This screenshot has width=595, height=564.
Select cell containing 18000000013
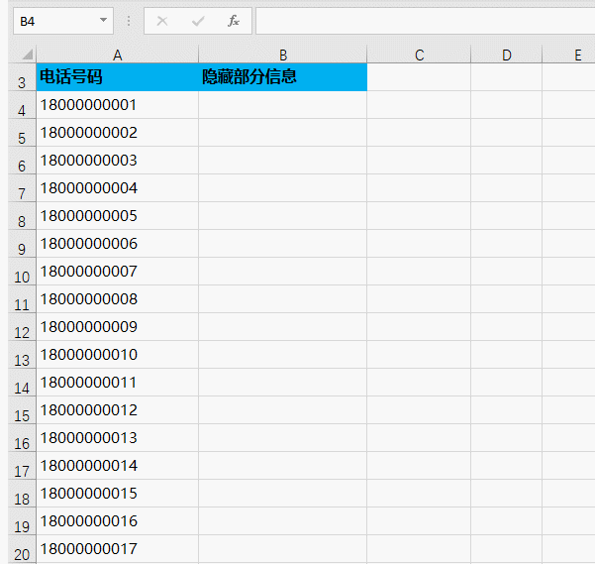(x=117, y=437)
